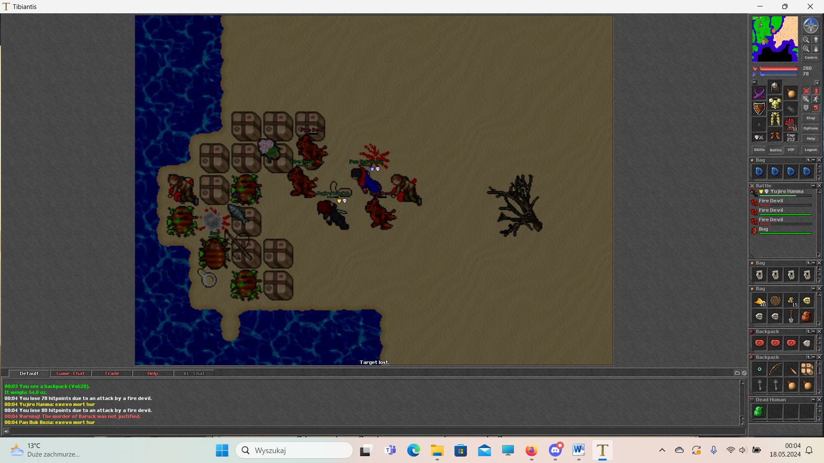Open Firefox from the taskbar
Image resolution: width=824 pixels, height=463 pixels.
click(531, 451)
